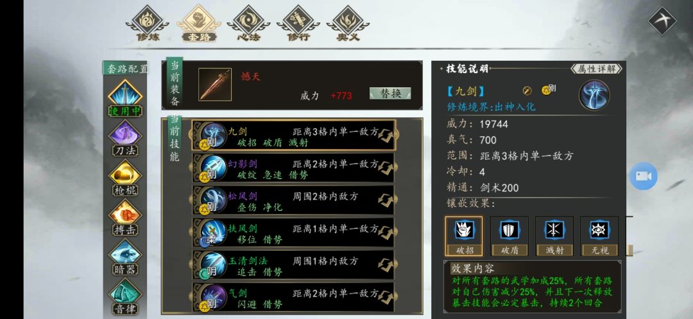This screenshot has height=319, width=693.
Task: Click the 撼天 equipped sword thumbnail
Action: tap(215, 85)
